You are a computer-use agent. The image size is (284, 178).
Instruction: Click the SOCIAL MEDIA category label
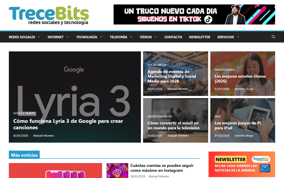point(157,65)
